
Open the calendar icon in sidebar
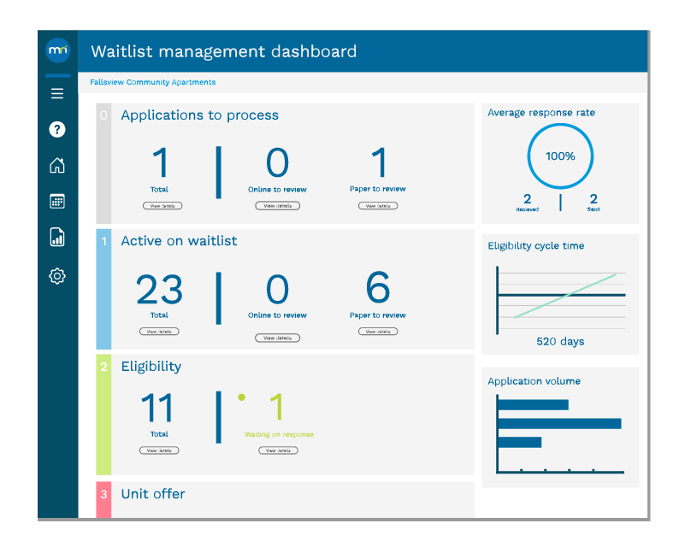[x=57, y=202]
